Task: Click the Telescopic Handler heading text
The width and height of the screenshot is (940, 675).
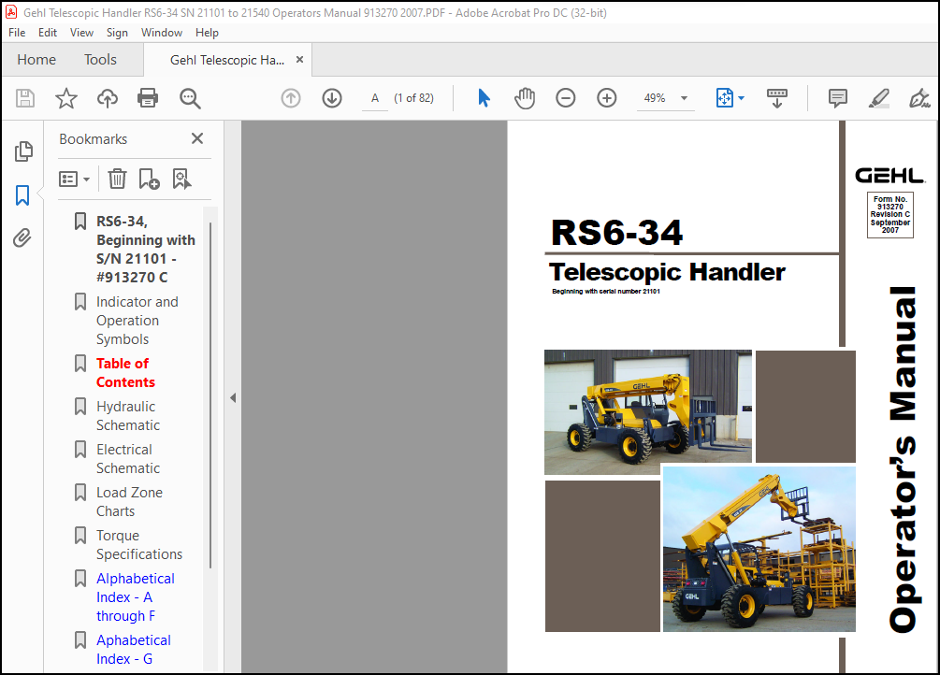Action: 667,272
